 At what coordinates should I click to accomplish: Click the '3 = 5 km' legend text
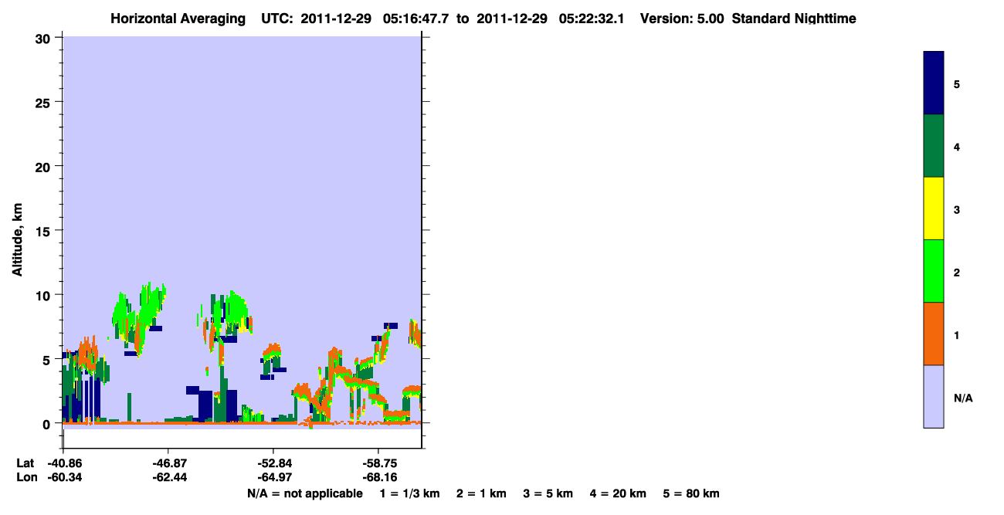[x=548, y=493]
